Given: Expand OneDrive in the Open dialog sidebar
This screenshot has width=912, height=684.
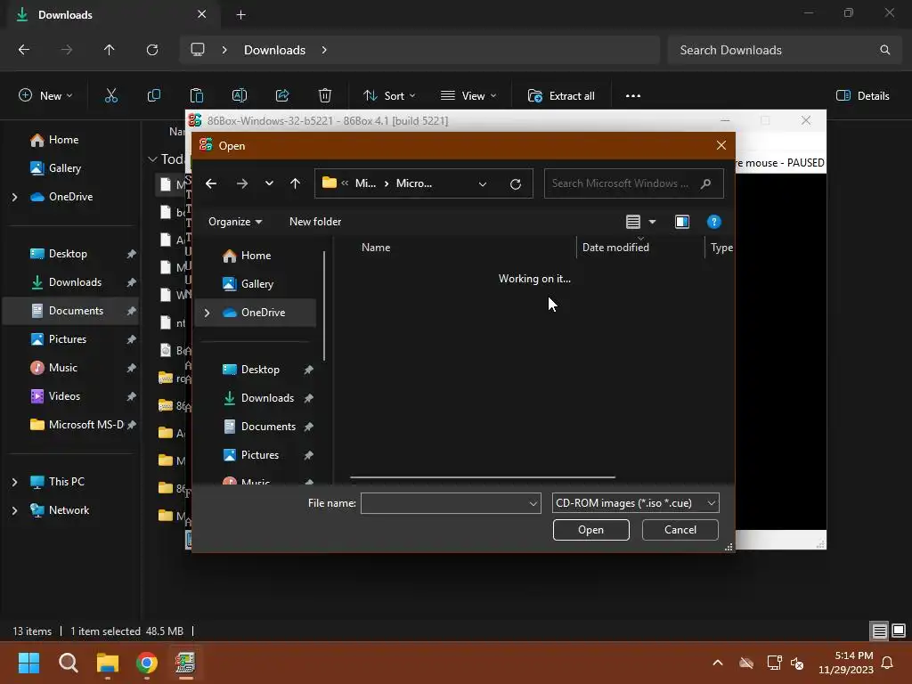Looking at the screenshot, I should [207, 313].
